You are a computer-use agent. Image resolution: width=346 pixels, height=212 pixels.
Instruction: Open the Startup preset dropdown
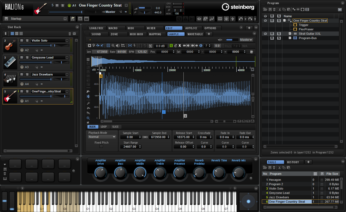tap(65, 19)
